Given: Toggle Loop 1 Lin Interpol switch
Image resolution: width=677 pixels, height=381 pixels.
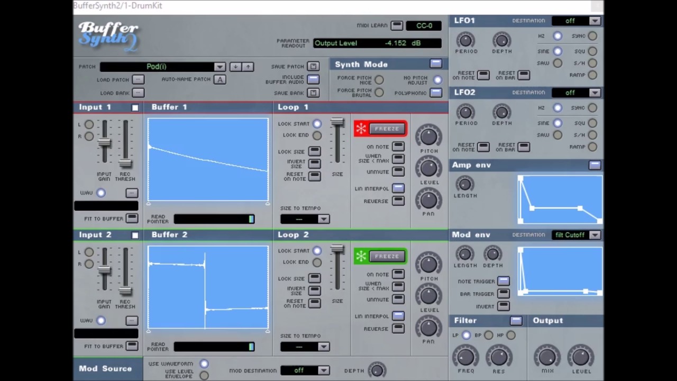Looking at the screenshot, I should [398, 188].
